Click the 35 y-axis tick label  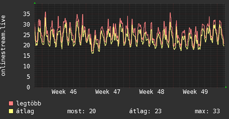coord(27,14)
